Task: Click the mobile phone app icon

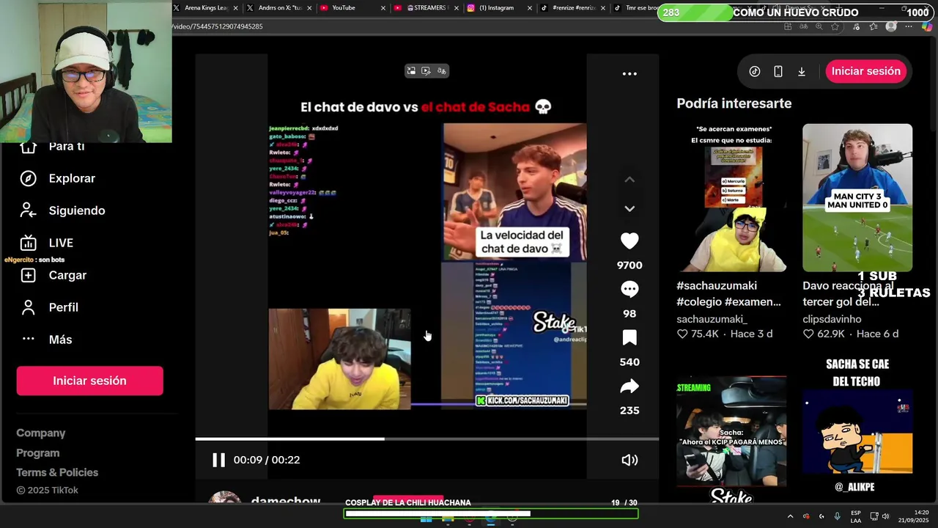Action: (x=778, y=71)
